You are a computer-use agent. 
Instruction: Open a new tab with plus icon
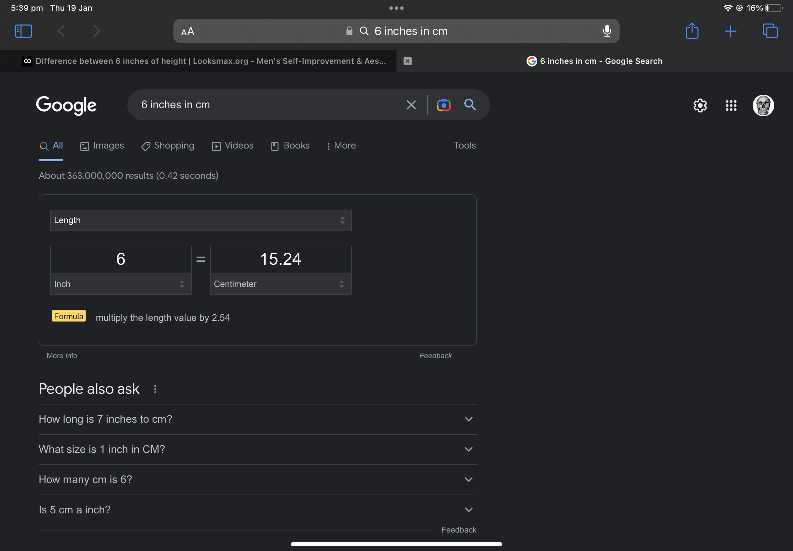click(731, 31)
